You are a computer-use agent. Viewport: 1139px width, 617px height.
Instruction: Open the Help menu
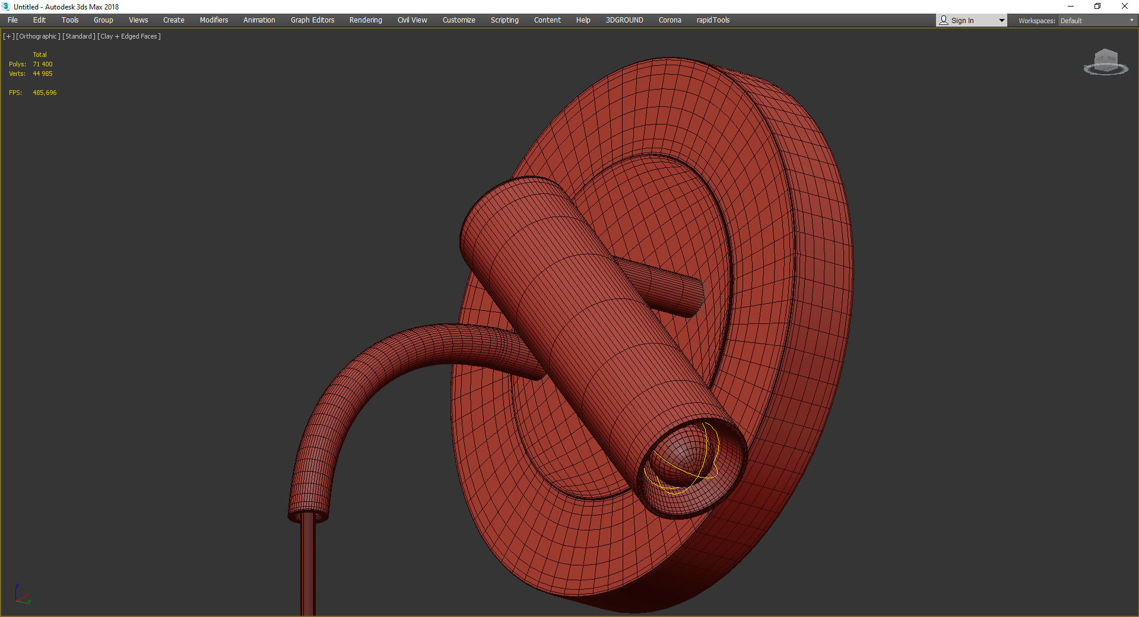[583, 20]
